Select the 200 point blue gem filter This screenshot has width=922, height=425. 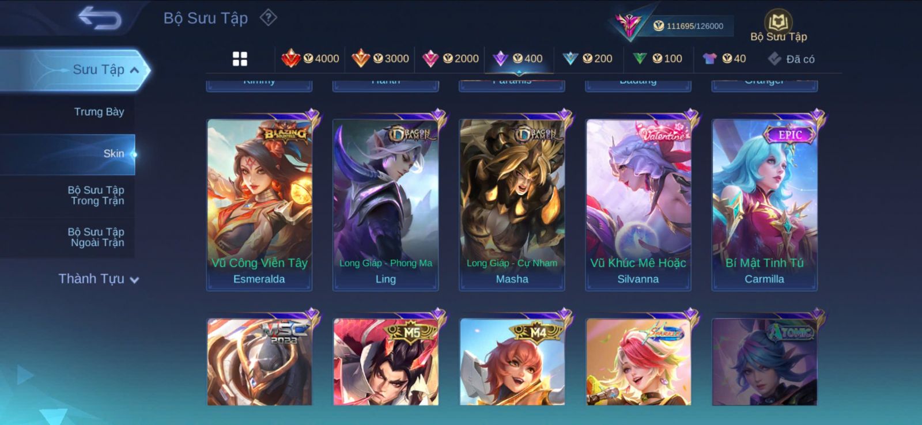(x=588, y=58)
